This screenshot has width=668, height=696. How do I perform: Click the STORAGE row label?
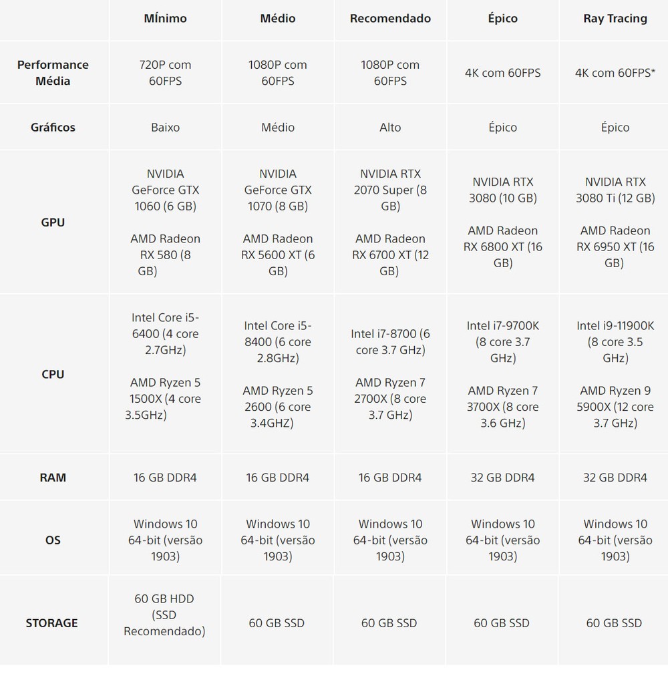(x=52, y=623)
